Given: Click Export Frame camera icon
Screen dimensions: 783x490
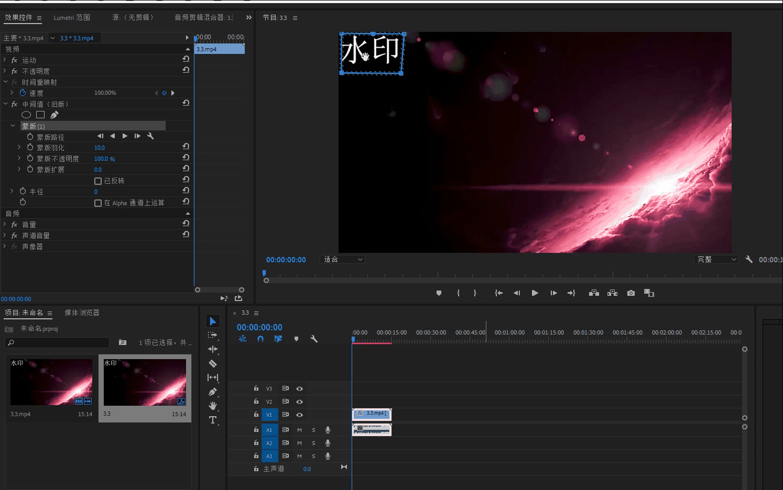Looking at the screenshot, I should click(x=631, y=293).
